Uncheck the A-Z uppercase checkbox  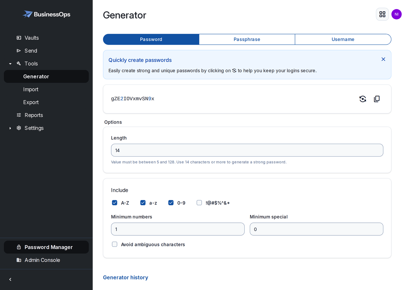click(x=114, y=203)
